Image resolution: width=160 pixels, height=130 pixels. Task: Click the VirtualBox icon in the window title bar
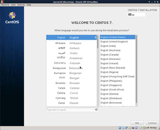(2, 2)
